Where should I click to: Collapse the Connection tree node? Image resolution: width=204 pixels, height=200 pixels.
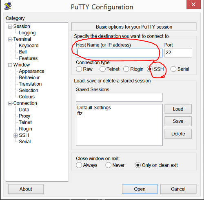click(10, 103)
